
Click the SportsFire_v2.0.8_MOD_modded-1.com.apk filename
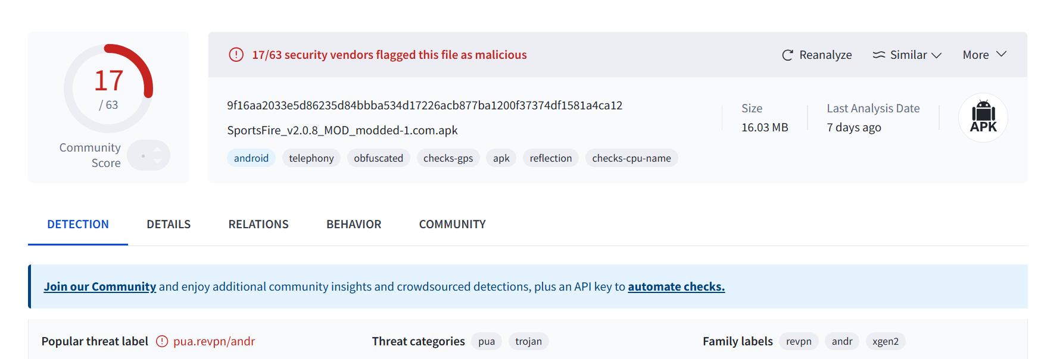coord(342,130)
